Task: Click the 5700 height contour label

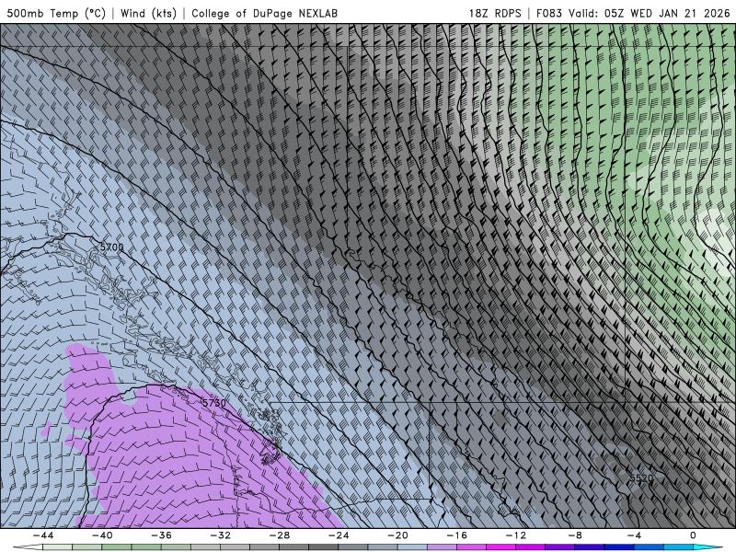Action: (111, 247)
